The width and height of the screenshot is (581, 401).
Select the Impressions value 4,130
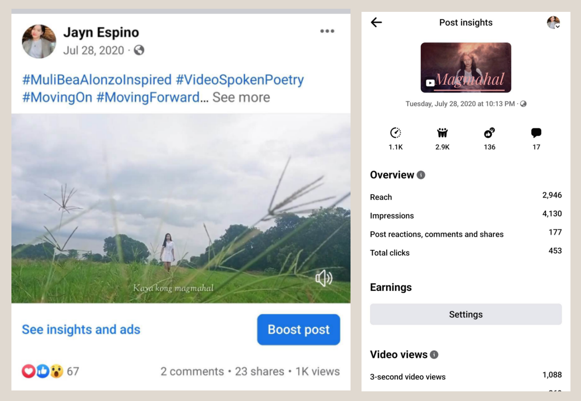tap(552, 213)
